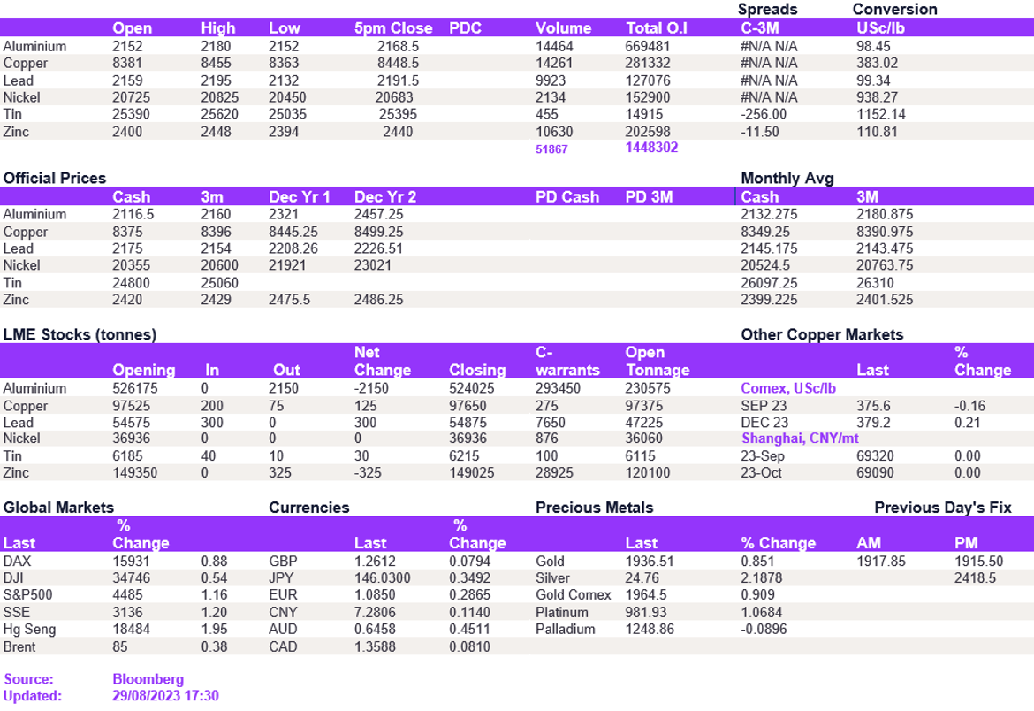Select Nickel monthly avg 20763.75
The image size is (1034, 711).
(x=885, y=265)
